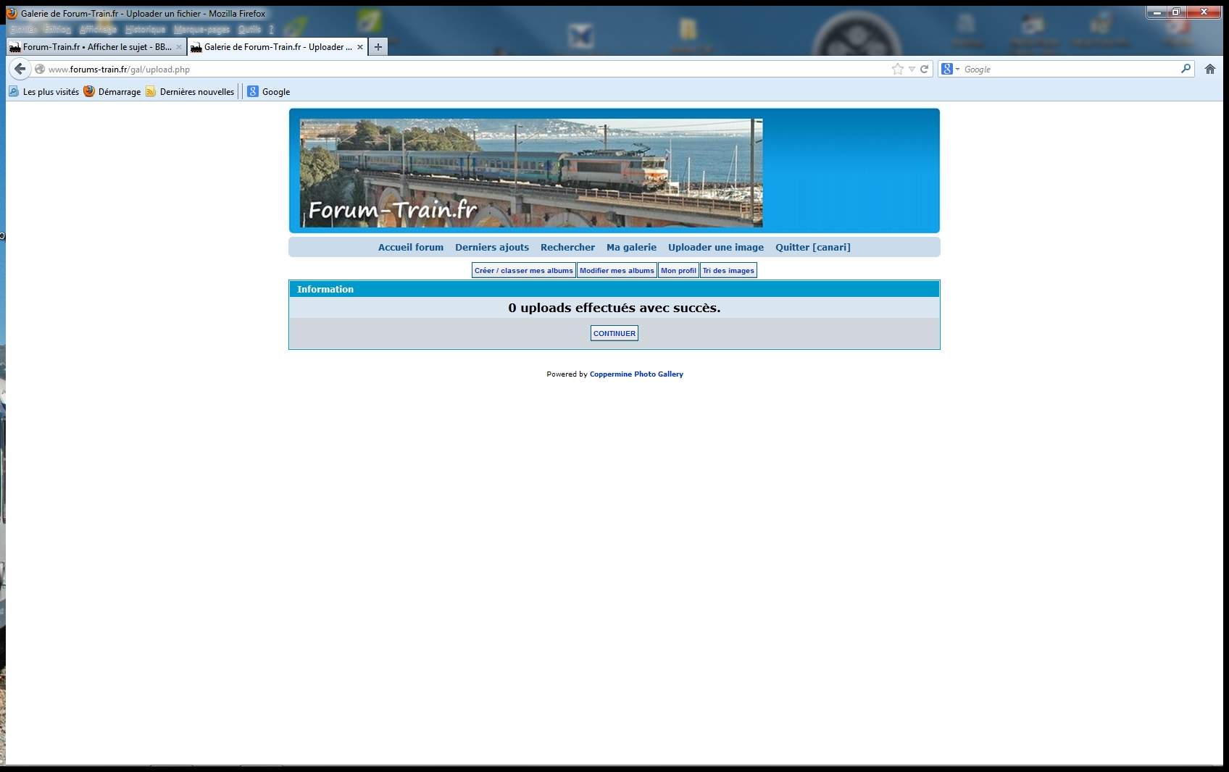
Task: Click the address bar URL field
Action: [x=464, y=70]
